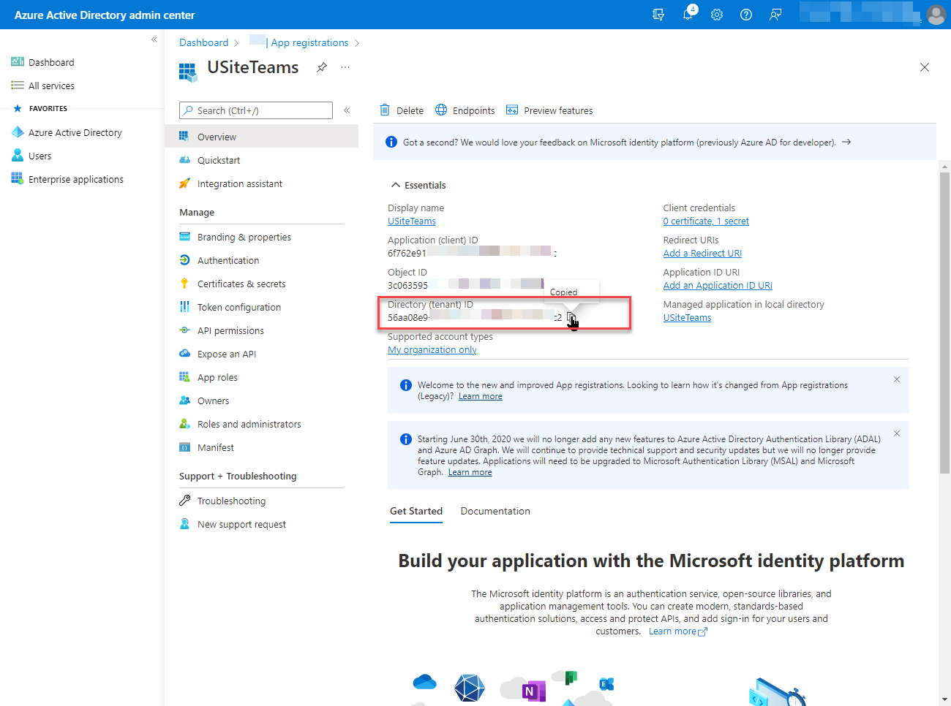Screen dimensions: 951x706
Task: Go to Dashboard in the left sidebar
Action: (51, 62)
